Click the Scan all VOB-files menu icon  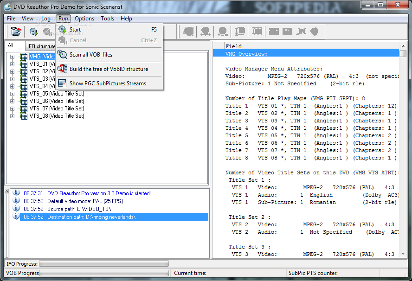click(63, 54)
